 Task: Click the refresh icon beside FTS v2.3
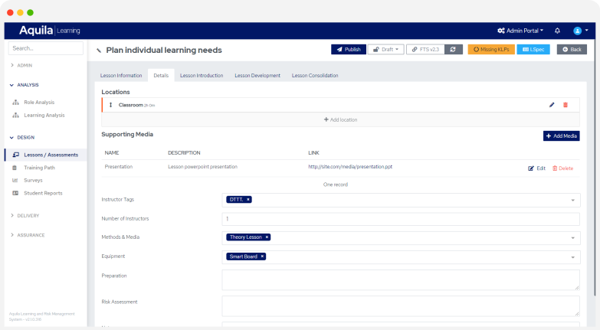(453, 49)
